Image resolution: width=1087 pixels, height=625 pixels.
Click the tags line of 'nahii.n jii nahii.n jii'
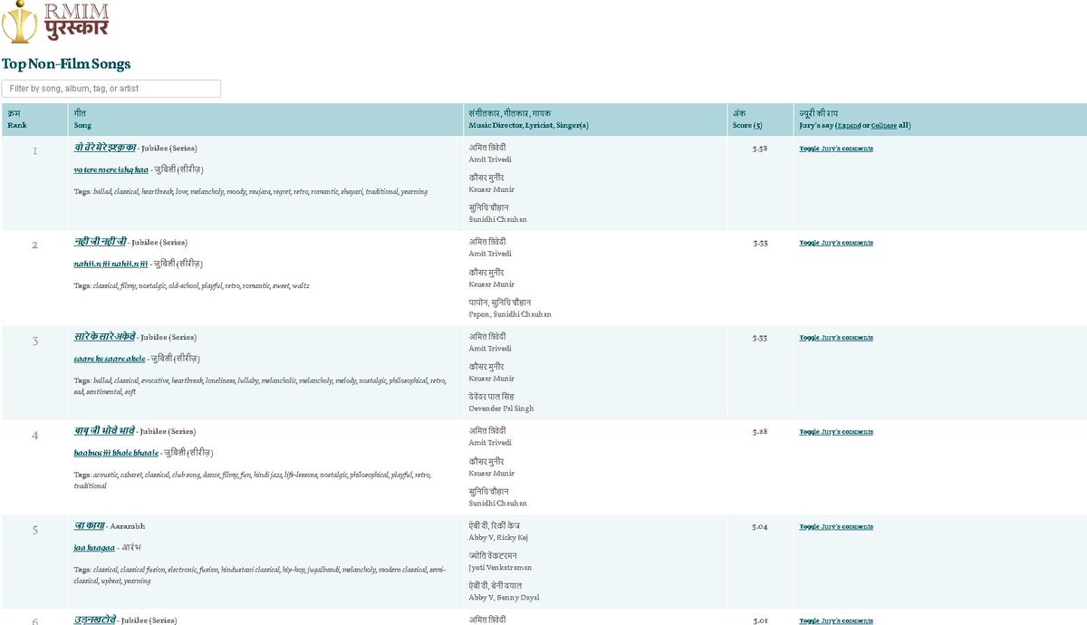(192, 286)
